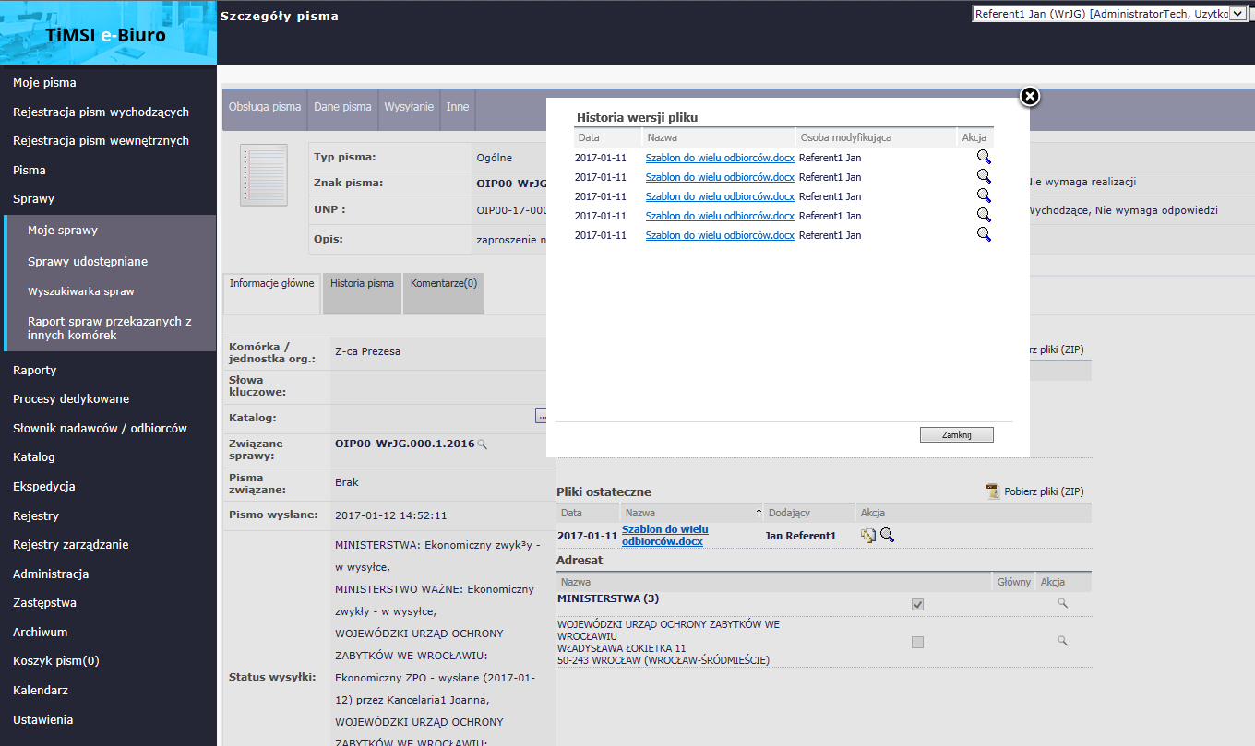
Task: Toggle Główny checkbox for MINISTERSTWA
Action: coord(917,604)
